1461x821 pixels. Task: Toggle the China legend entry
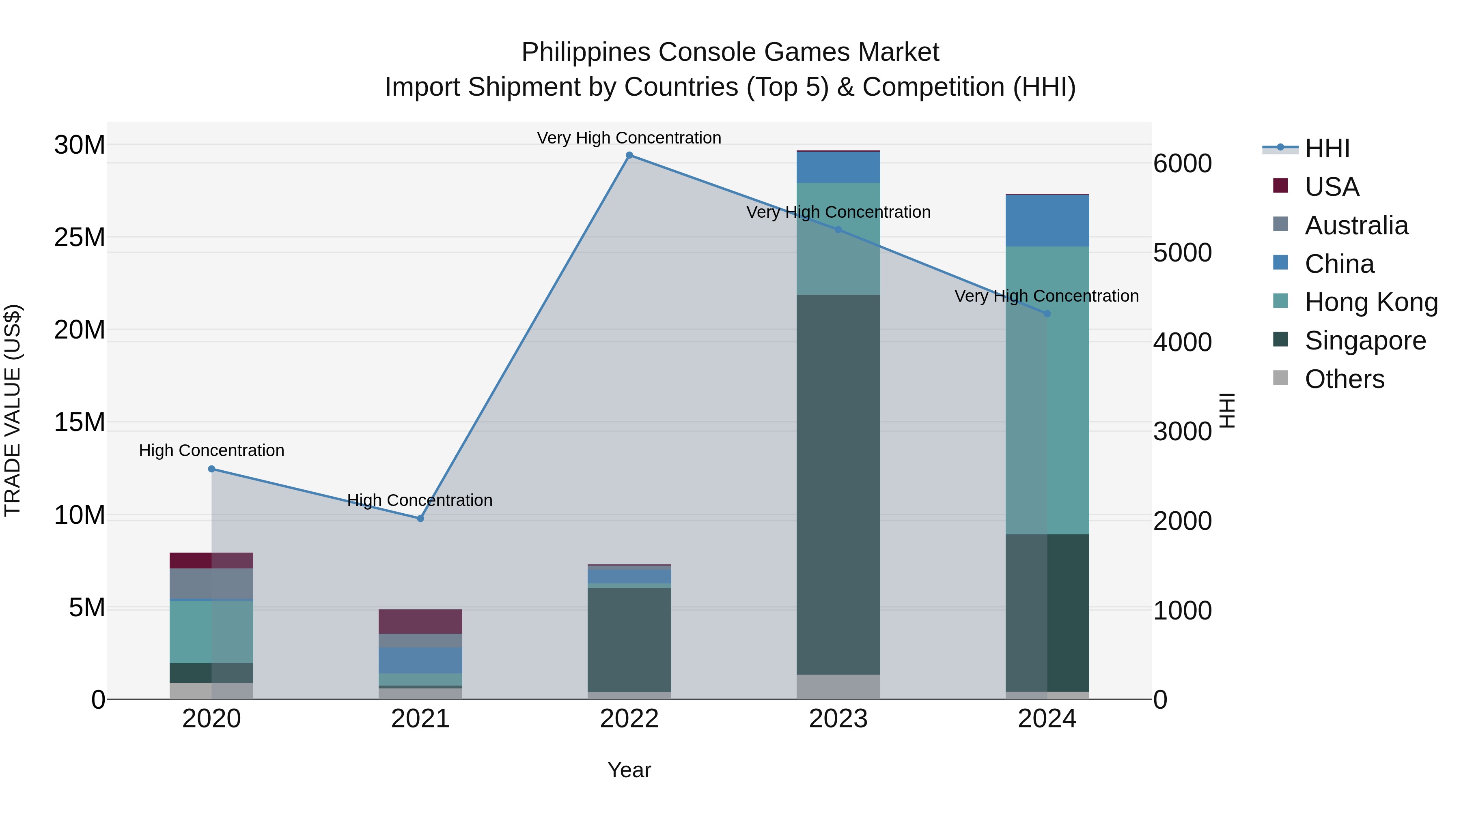pos(1324,264)
